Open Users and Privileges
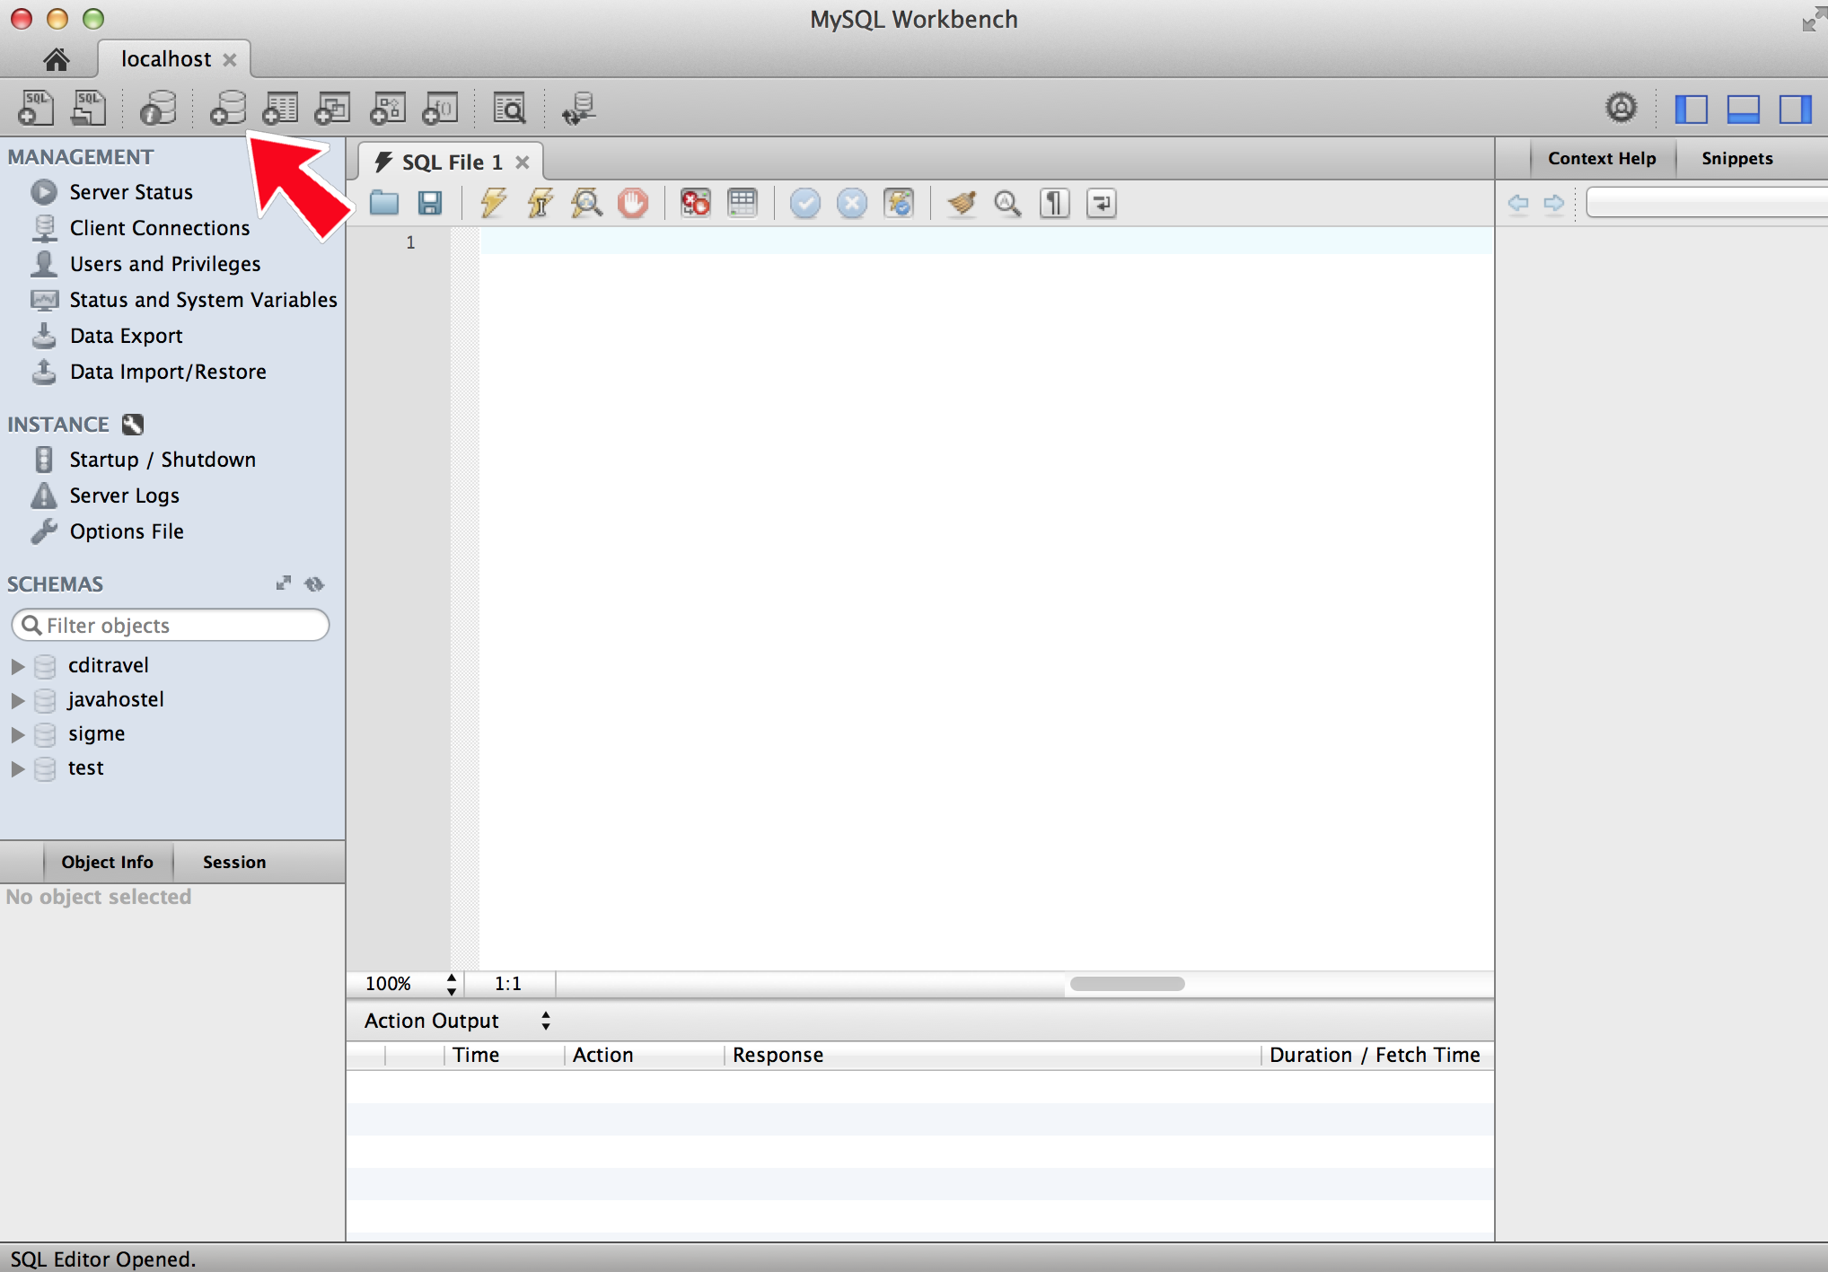The height and width of the screenshot is (1272, 1828). click(x=165, y=264)
